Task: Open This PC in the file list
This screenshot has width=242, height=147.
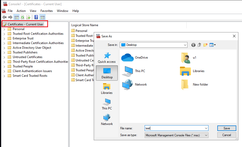Action: [133, 71]
